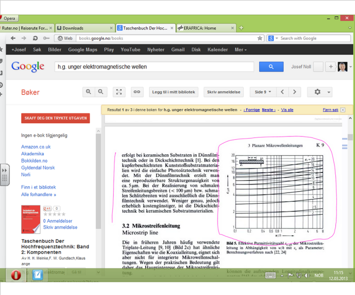Click Vis alle results link
This screenshot has height=295, width=355.
click(x=287, y=110)
